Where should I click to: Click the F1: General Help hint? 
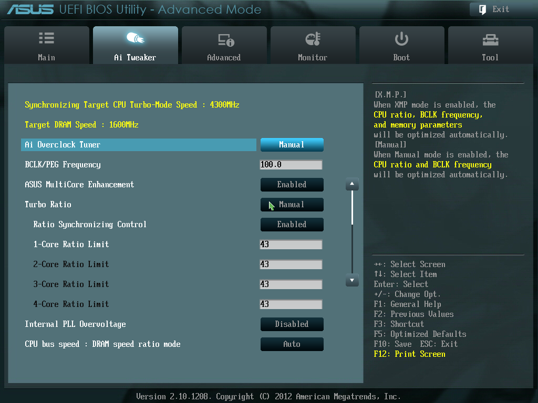408,304
